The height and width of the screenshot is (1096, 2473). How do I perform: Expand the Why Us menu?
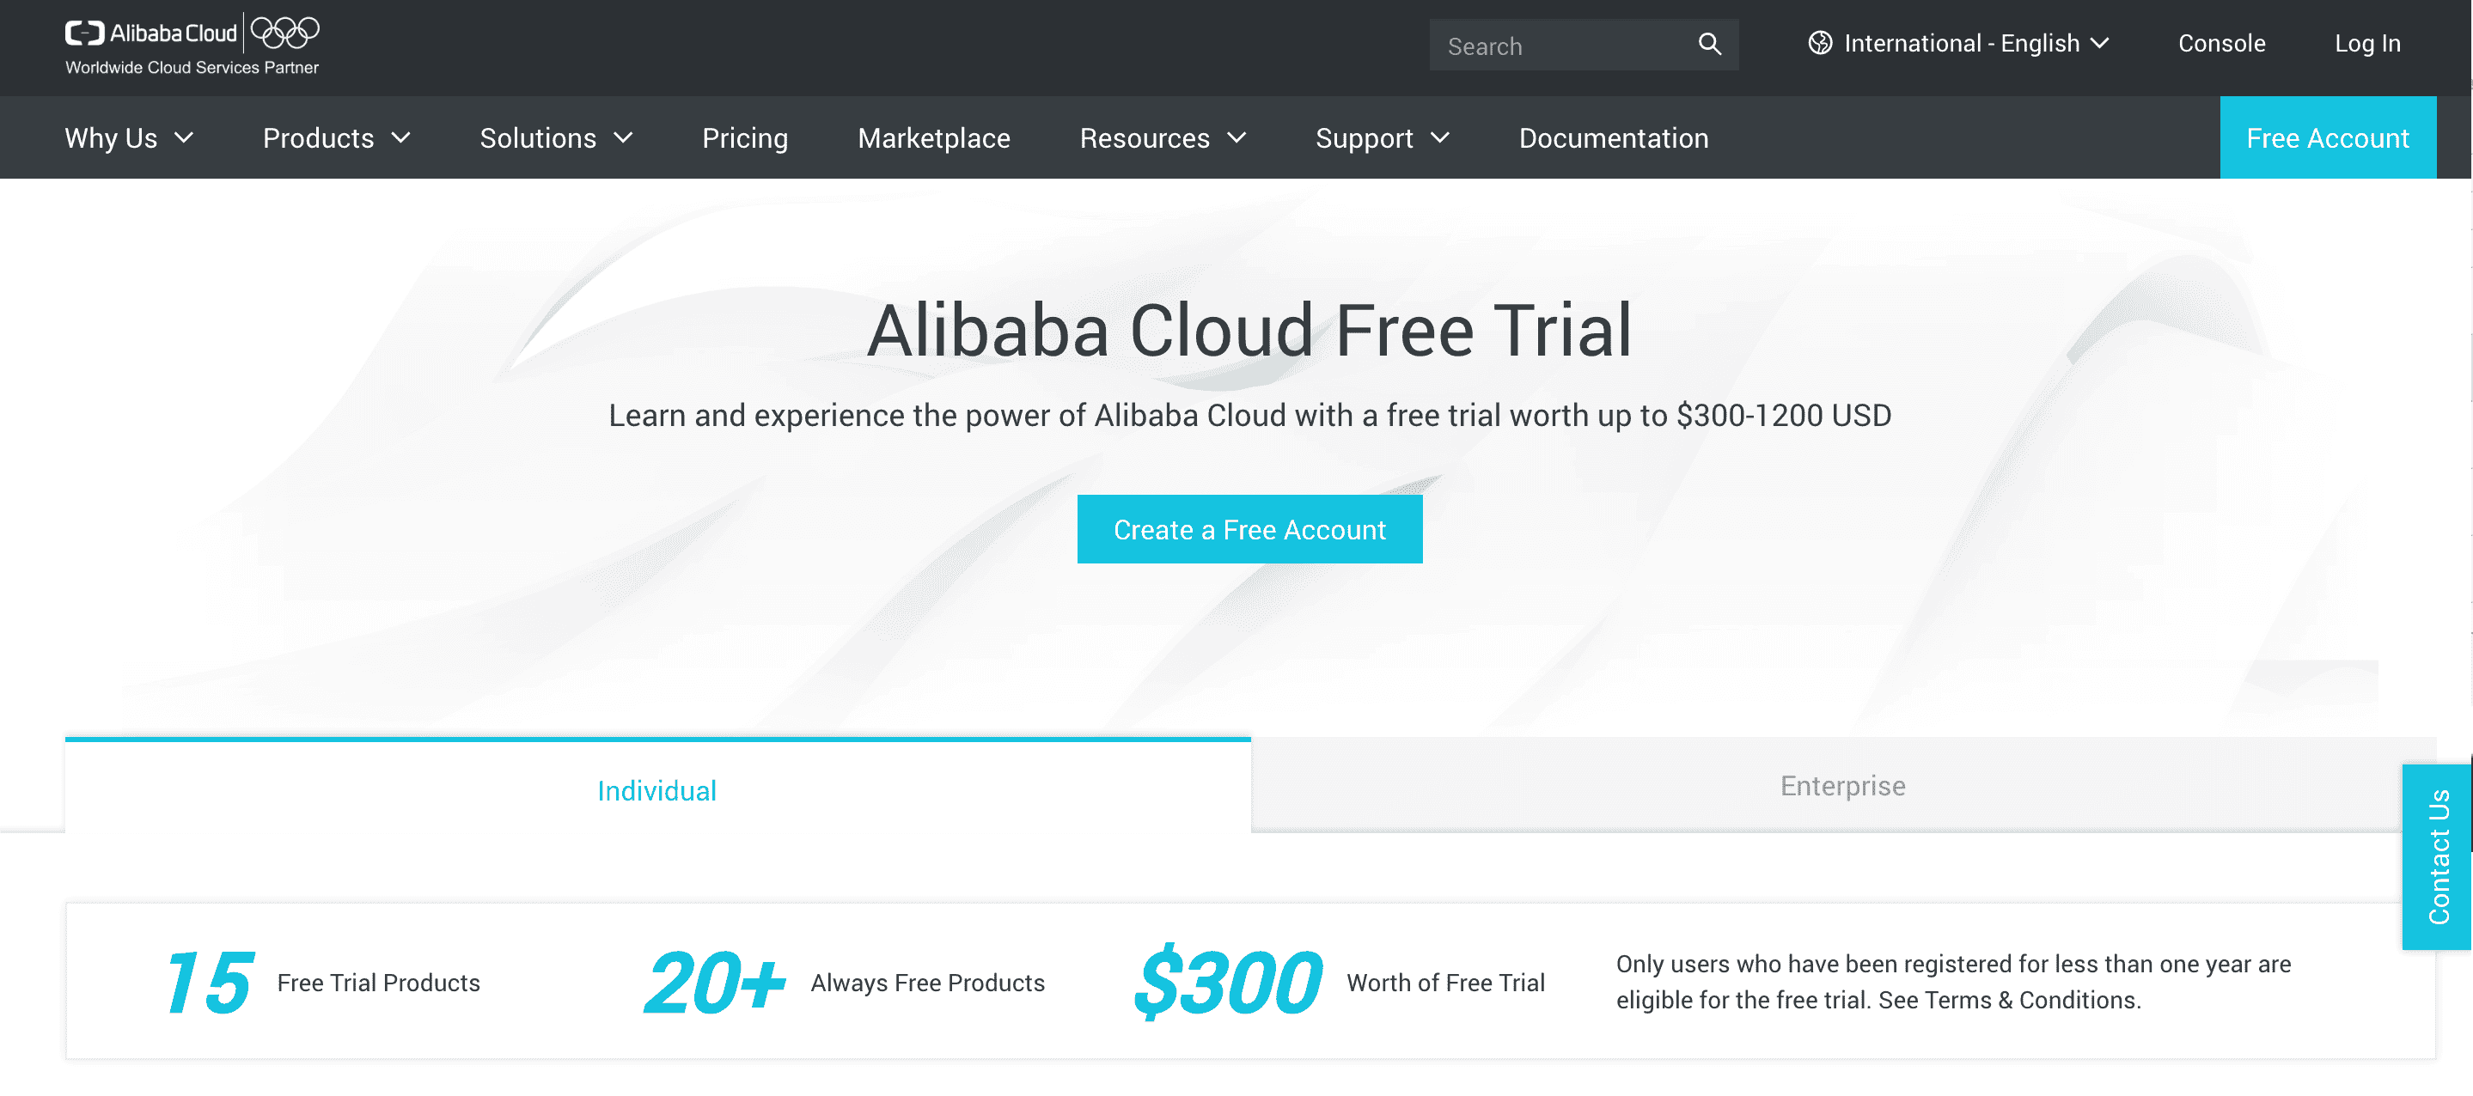point(128,138)
